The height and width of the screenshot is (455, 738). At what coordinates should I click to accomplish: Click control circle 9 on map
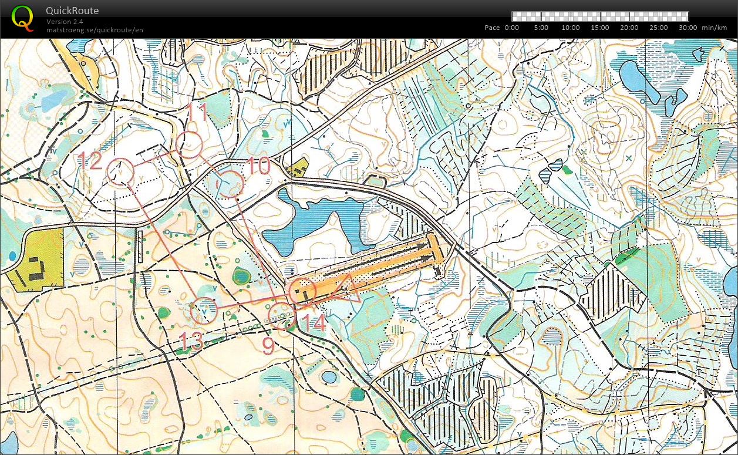click(x=281, y=316)
